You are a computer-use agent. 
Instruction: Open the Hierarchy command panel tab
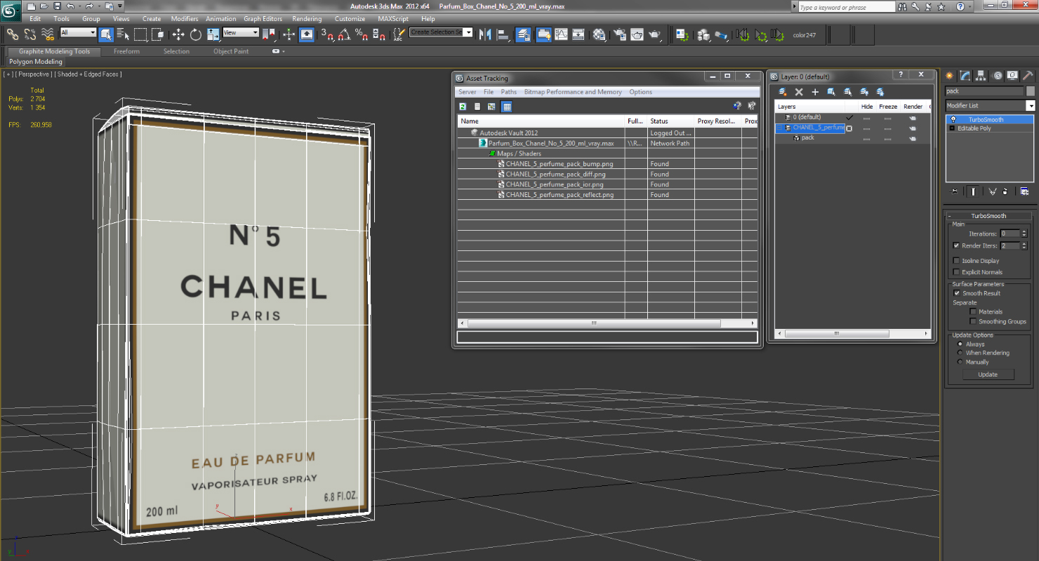click(981, 76)
